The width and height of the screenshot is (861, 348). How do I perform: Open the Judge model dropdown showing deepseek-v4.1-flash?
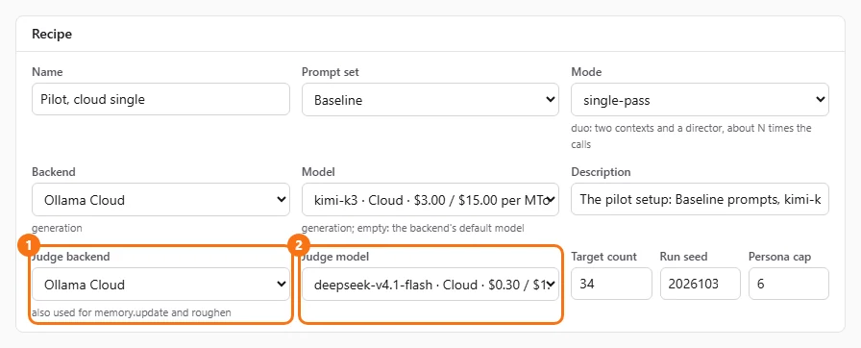[x=430, y=285]
